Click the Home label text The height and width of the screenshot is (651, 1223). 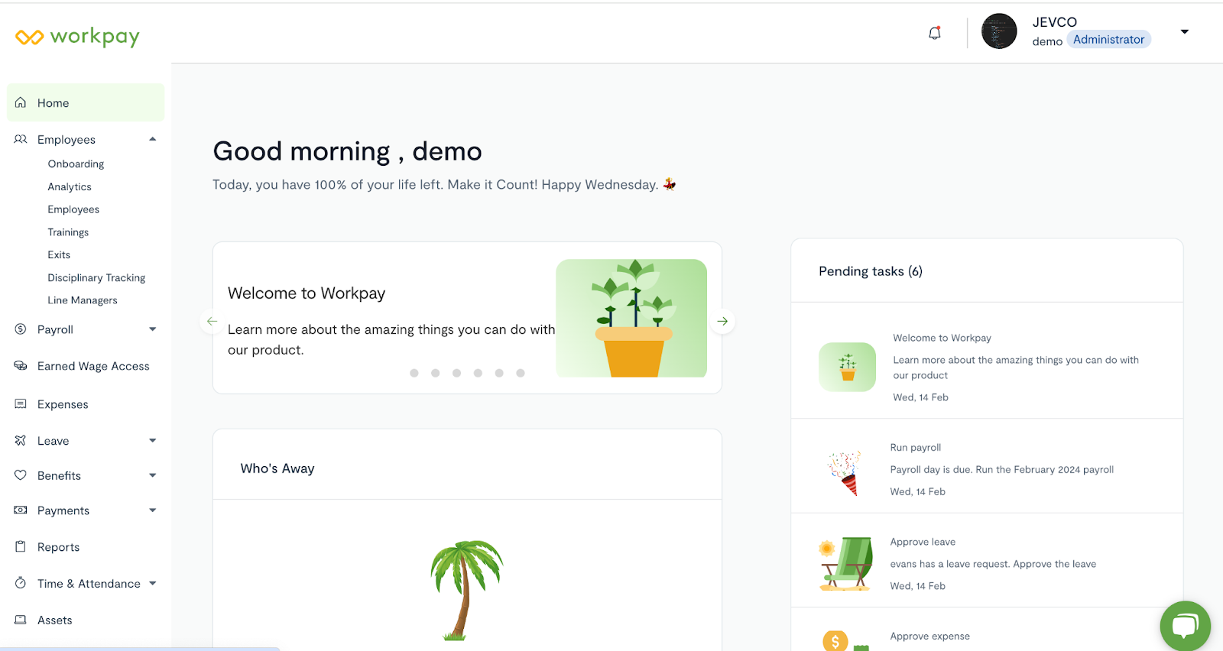[x=53, y=103]
